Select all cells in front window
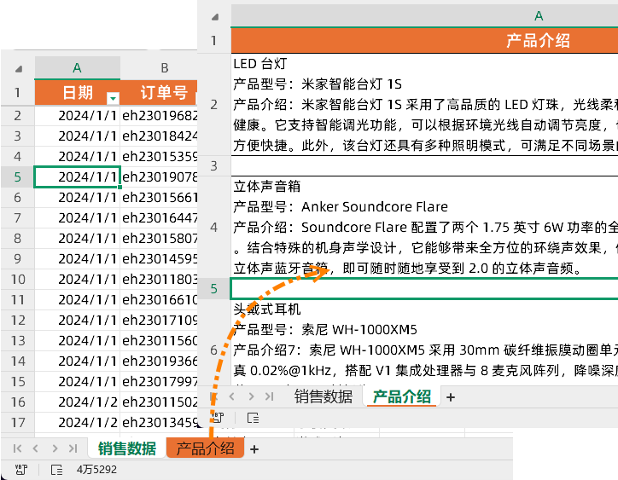 click(215, 17)
